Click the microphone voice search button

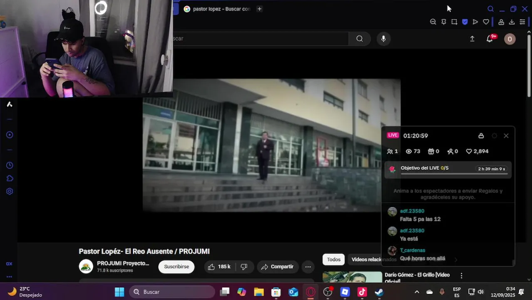click(383, 39)
